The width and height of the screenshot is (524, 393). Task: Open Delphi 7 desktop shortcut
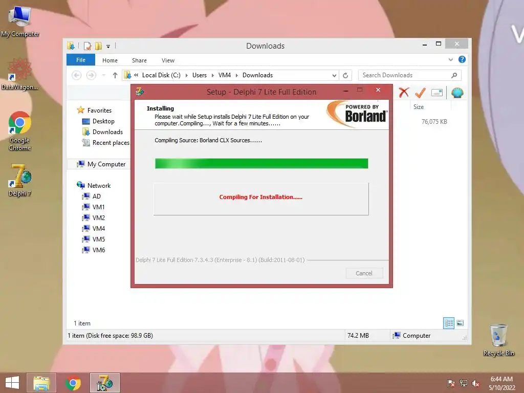(x=20, y=181)
